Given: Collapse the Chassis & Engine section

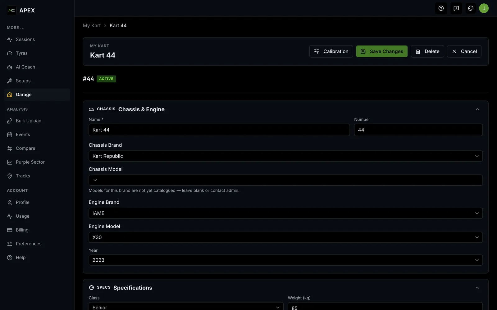Looking at the screenshot, I should (x=477, y=109).
